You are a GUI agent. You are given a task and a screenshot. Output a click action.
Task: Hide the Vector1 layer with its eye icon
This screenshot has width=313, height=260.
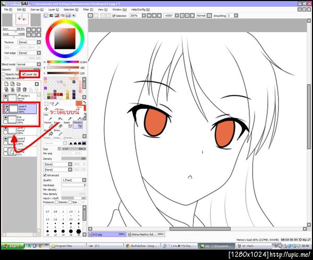click(x=6, y=96)
